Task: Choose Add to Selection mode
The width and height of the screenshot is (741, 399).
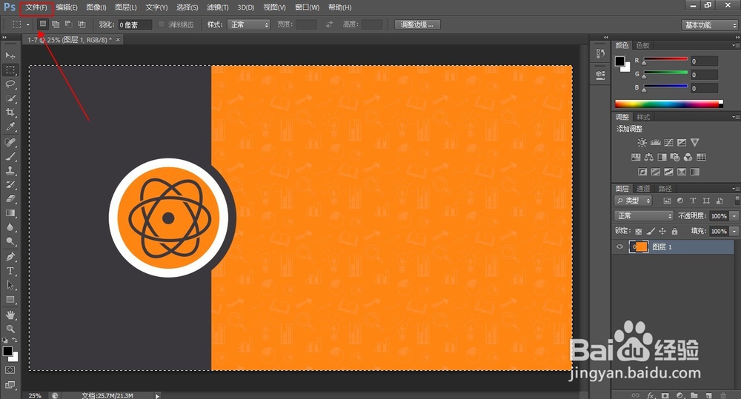Action: pos(56,24)
